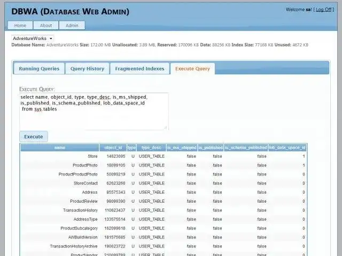Select the Store table name cell
This screenshot has height=256, width=342.
coord(92,156)
